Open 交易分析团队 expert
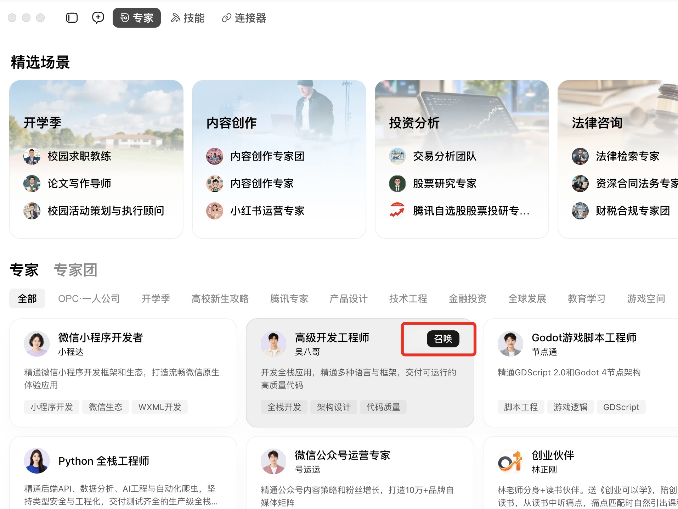Image resolution: width=678 pixels, height=509 pixels. click(445, 156)
